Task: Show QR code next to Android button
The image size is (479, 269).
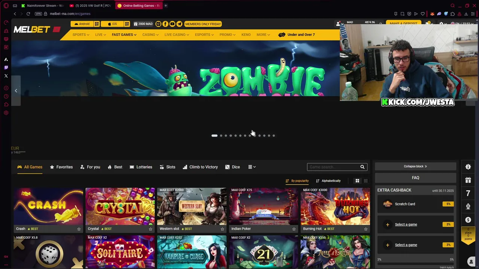Action: click(x=97, y=24)
